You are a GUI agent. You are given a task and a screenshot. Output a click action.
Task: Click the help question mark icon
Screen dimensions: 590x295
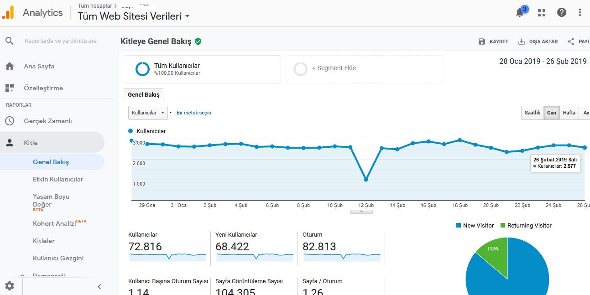(x=562, y=13)
